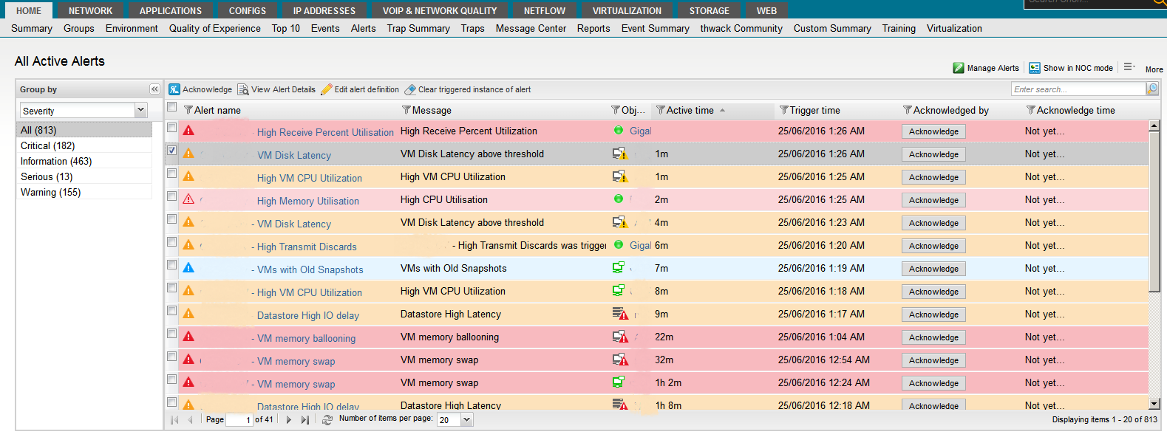Acknowledge the VM memory ballooning alert
Screen dimensions: 1167x440
(x=933, y=337)
